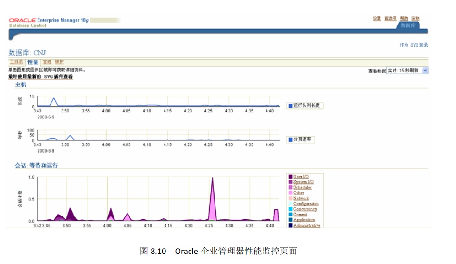Click the refresh interval dropdown arrow
Image resolution: width=456 pixels, height=264 pixels.
tap(425, 71)
